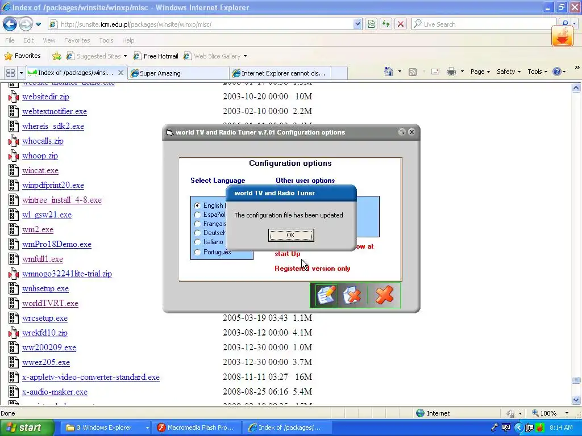
Task: Open the tab list dropdown arrow
Action: point(21,73)
